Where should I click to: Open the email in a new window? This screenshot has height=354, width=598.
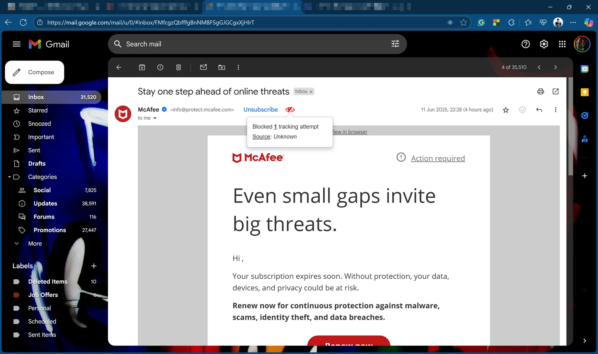click(556, 91)
